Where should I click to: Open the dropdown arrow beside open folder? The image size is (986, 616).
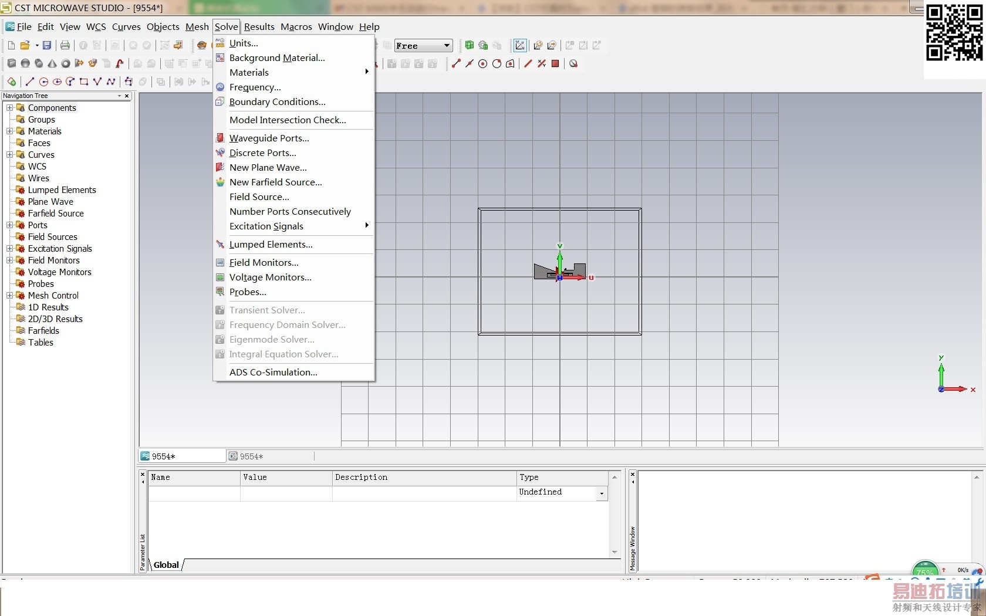point(37,45)
